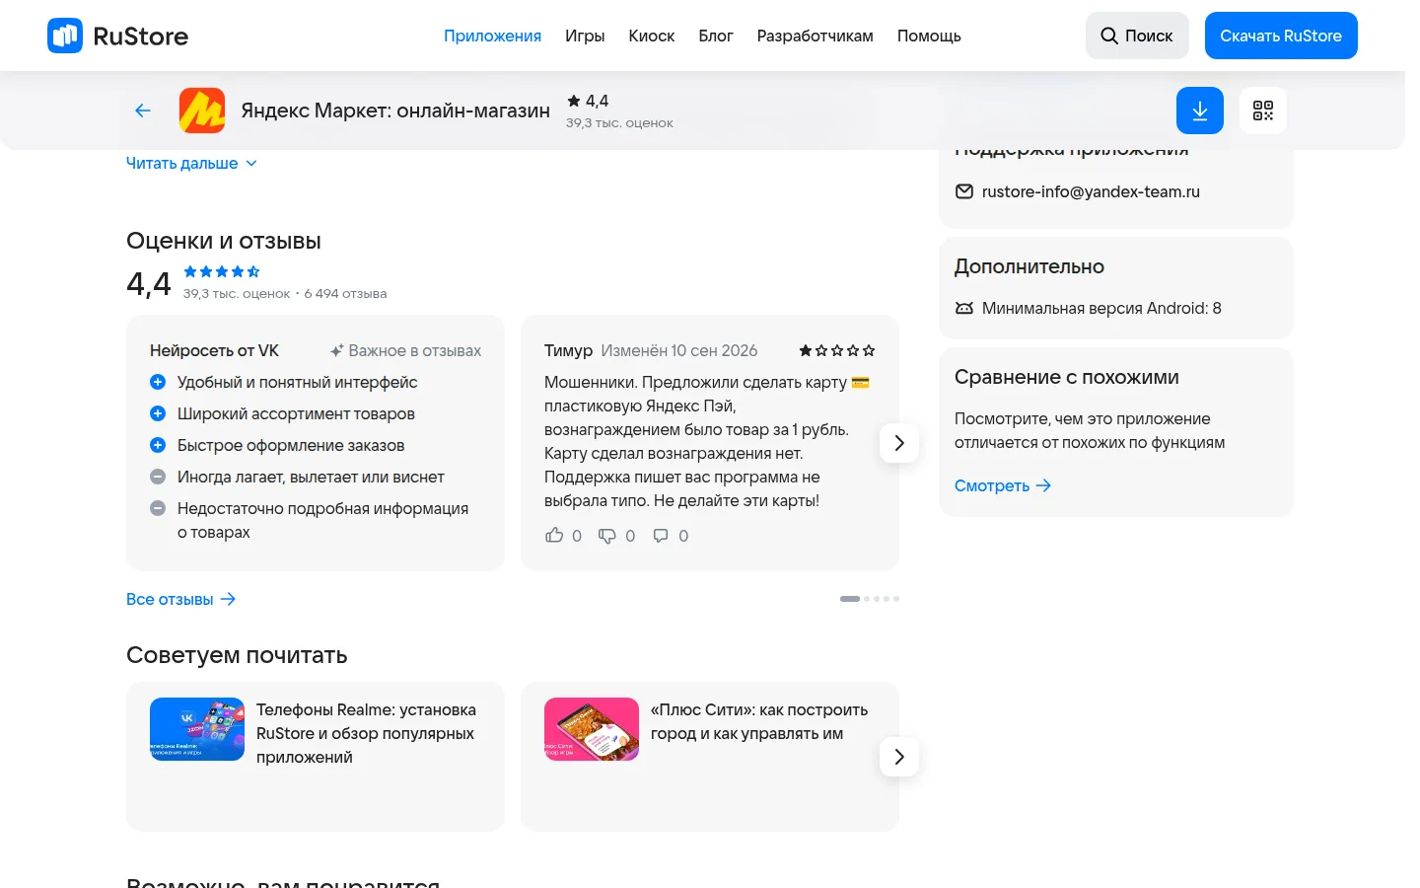This screenshot has height=888, width=1420.
Task: Open the Блог page
Action: pyautogui.click(x=716, y=36)
